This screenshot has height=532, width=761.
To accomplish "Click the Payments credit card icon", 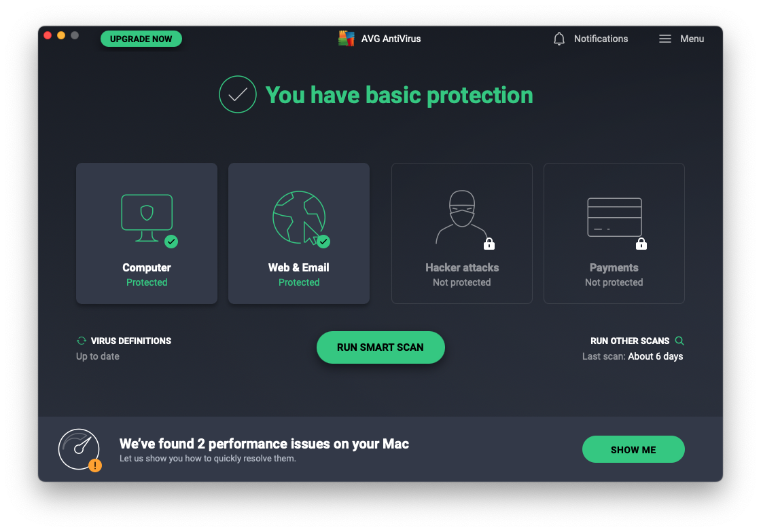I will [x=614, y=217].
